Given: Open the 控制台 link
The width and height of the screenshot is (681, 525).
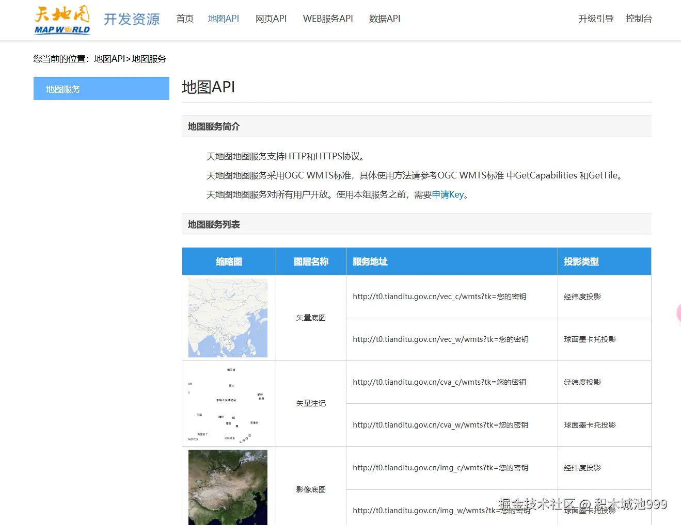Looking at the screenshot, I should [639, 19].
